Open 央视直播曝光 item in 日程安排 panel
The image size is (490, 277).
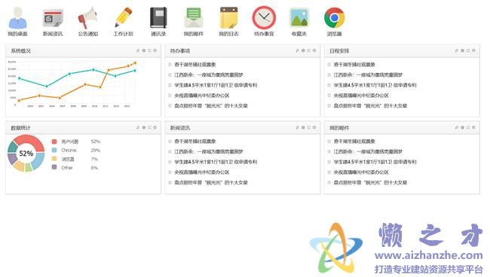pos(361,96)
